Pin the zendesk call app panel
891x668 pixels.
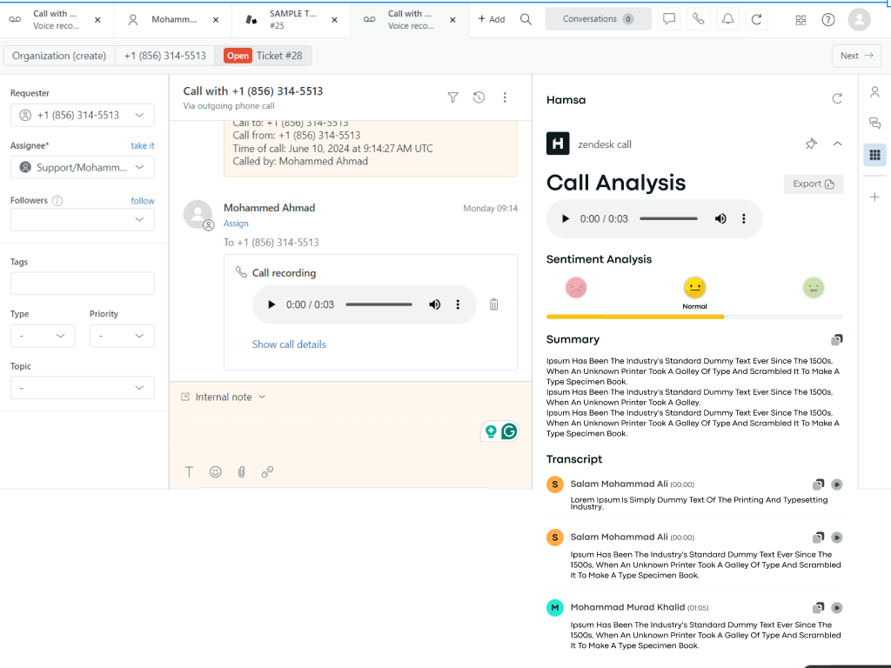(x=811, y=144)
